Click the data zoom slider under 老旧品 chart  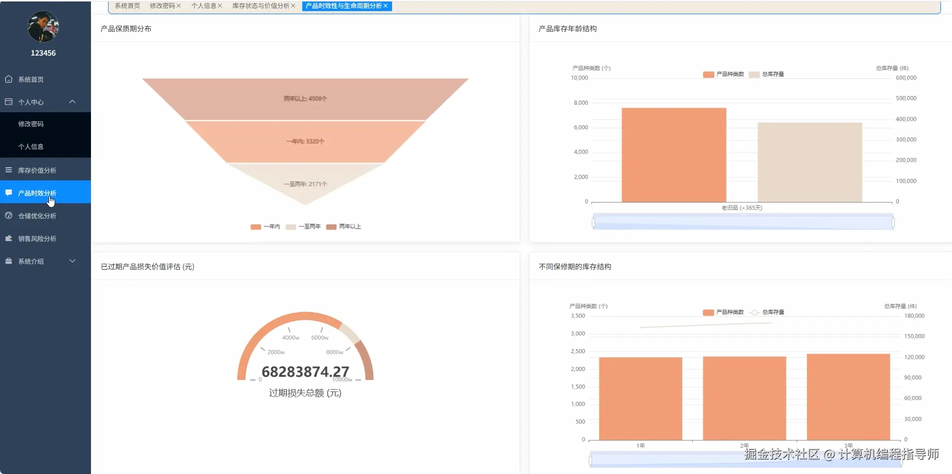tap(743, 222)
